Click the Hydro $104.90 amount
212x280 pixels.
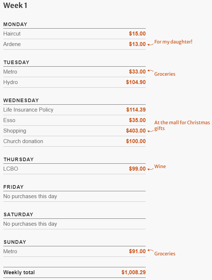136,82
